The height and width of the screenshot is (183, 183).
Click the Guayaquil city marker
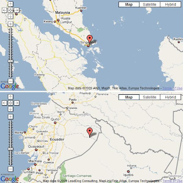tap(36, 150)
